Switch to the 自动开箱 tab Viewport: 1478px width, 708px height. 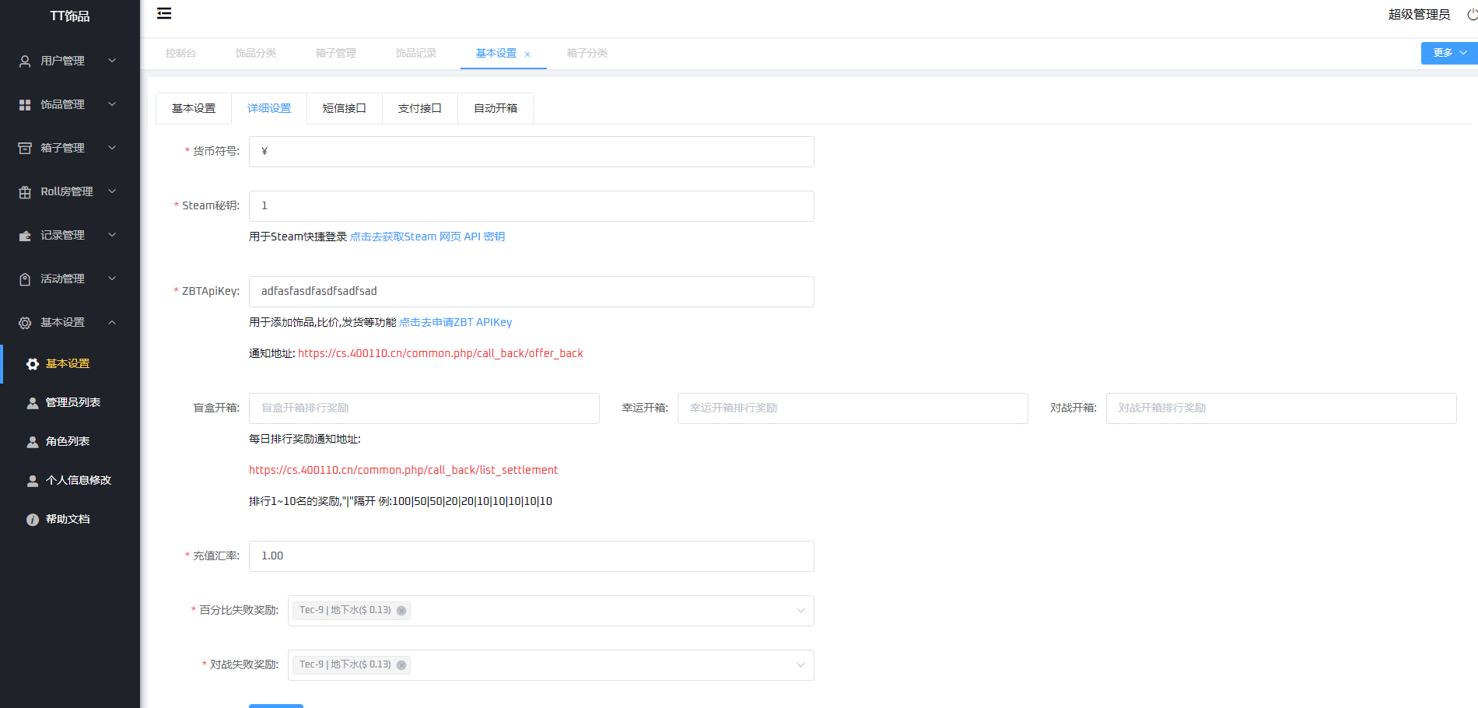[x=495, y=108]
